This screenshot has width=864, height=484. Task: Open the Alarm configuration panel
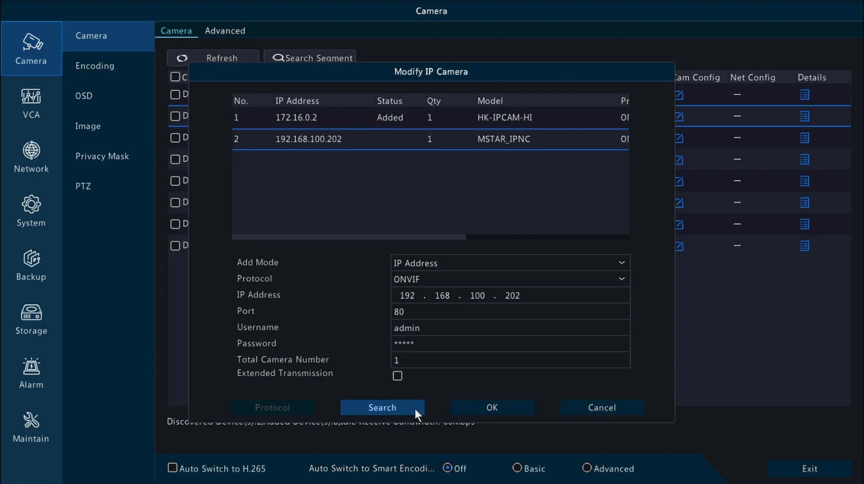click(x=31, y=373)
